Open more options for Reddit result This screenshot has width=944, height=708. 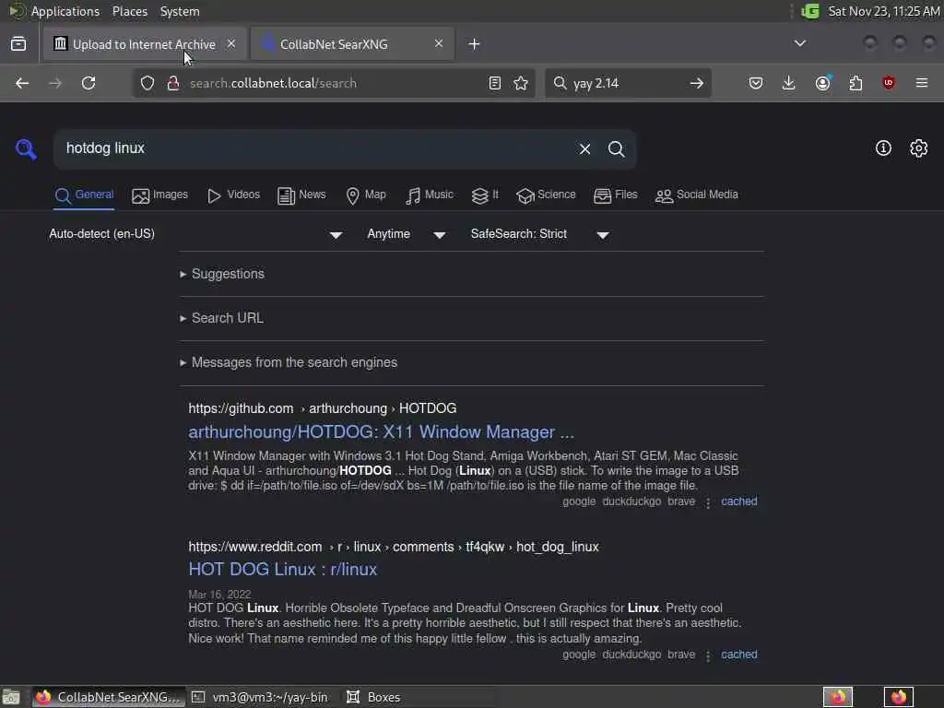pyautogui.click(x=708, y=655)
